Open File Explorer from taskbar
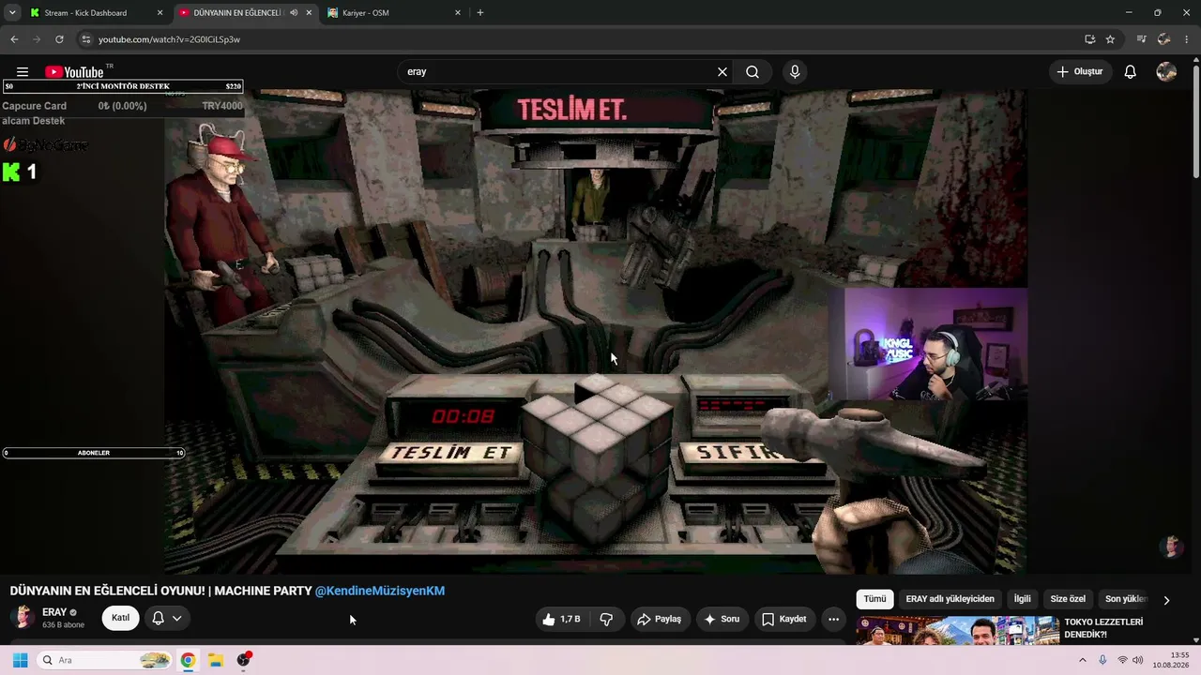Screen dimensions: 1201x675 coord(215,660)
